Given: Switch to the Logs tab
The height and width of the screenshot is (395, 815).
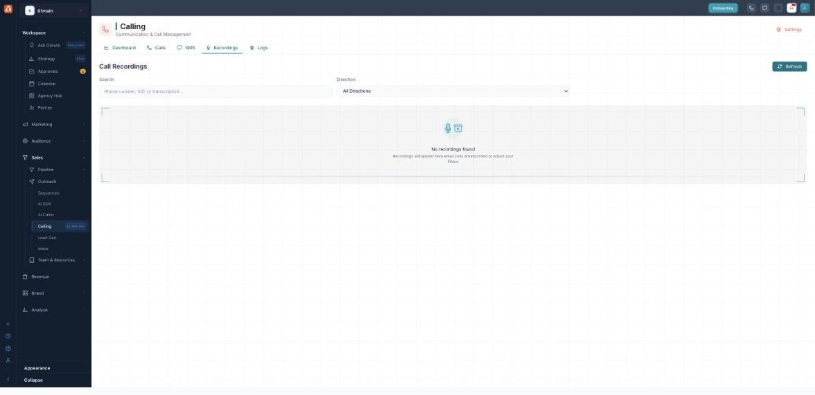Looking at the screenshot, I should click(259, 48).
